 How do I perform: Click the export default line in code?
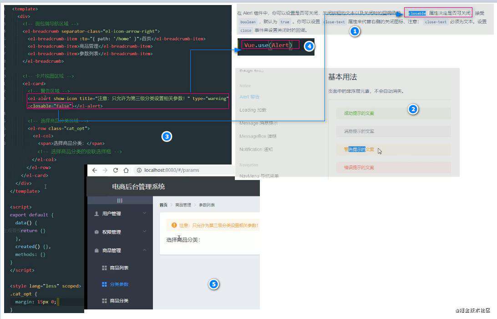coord(32,215)
